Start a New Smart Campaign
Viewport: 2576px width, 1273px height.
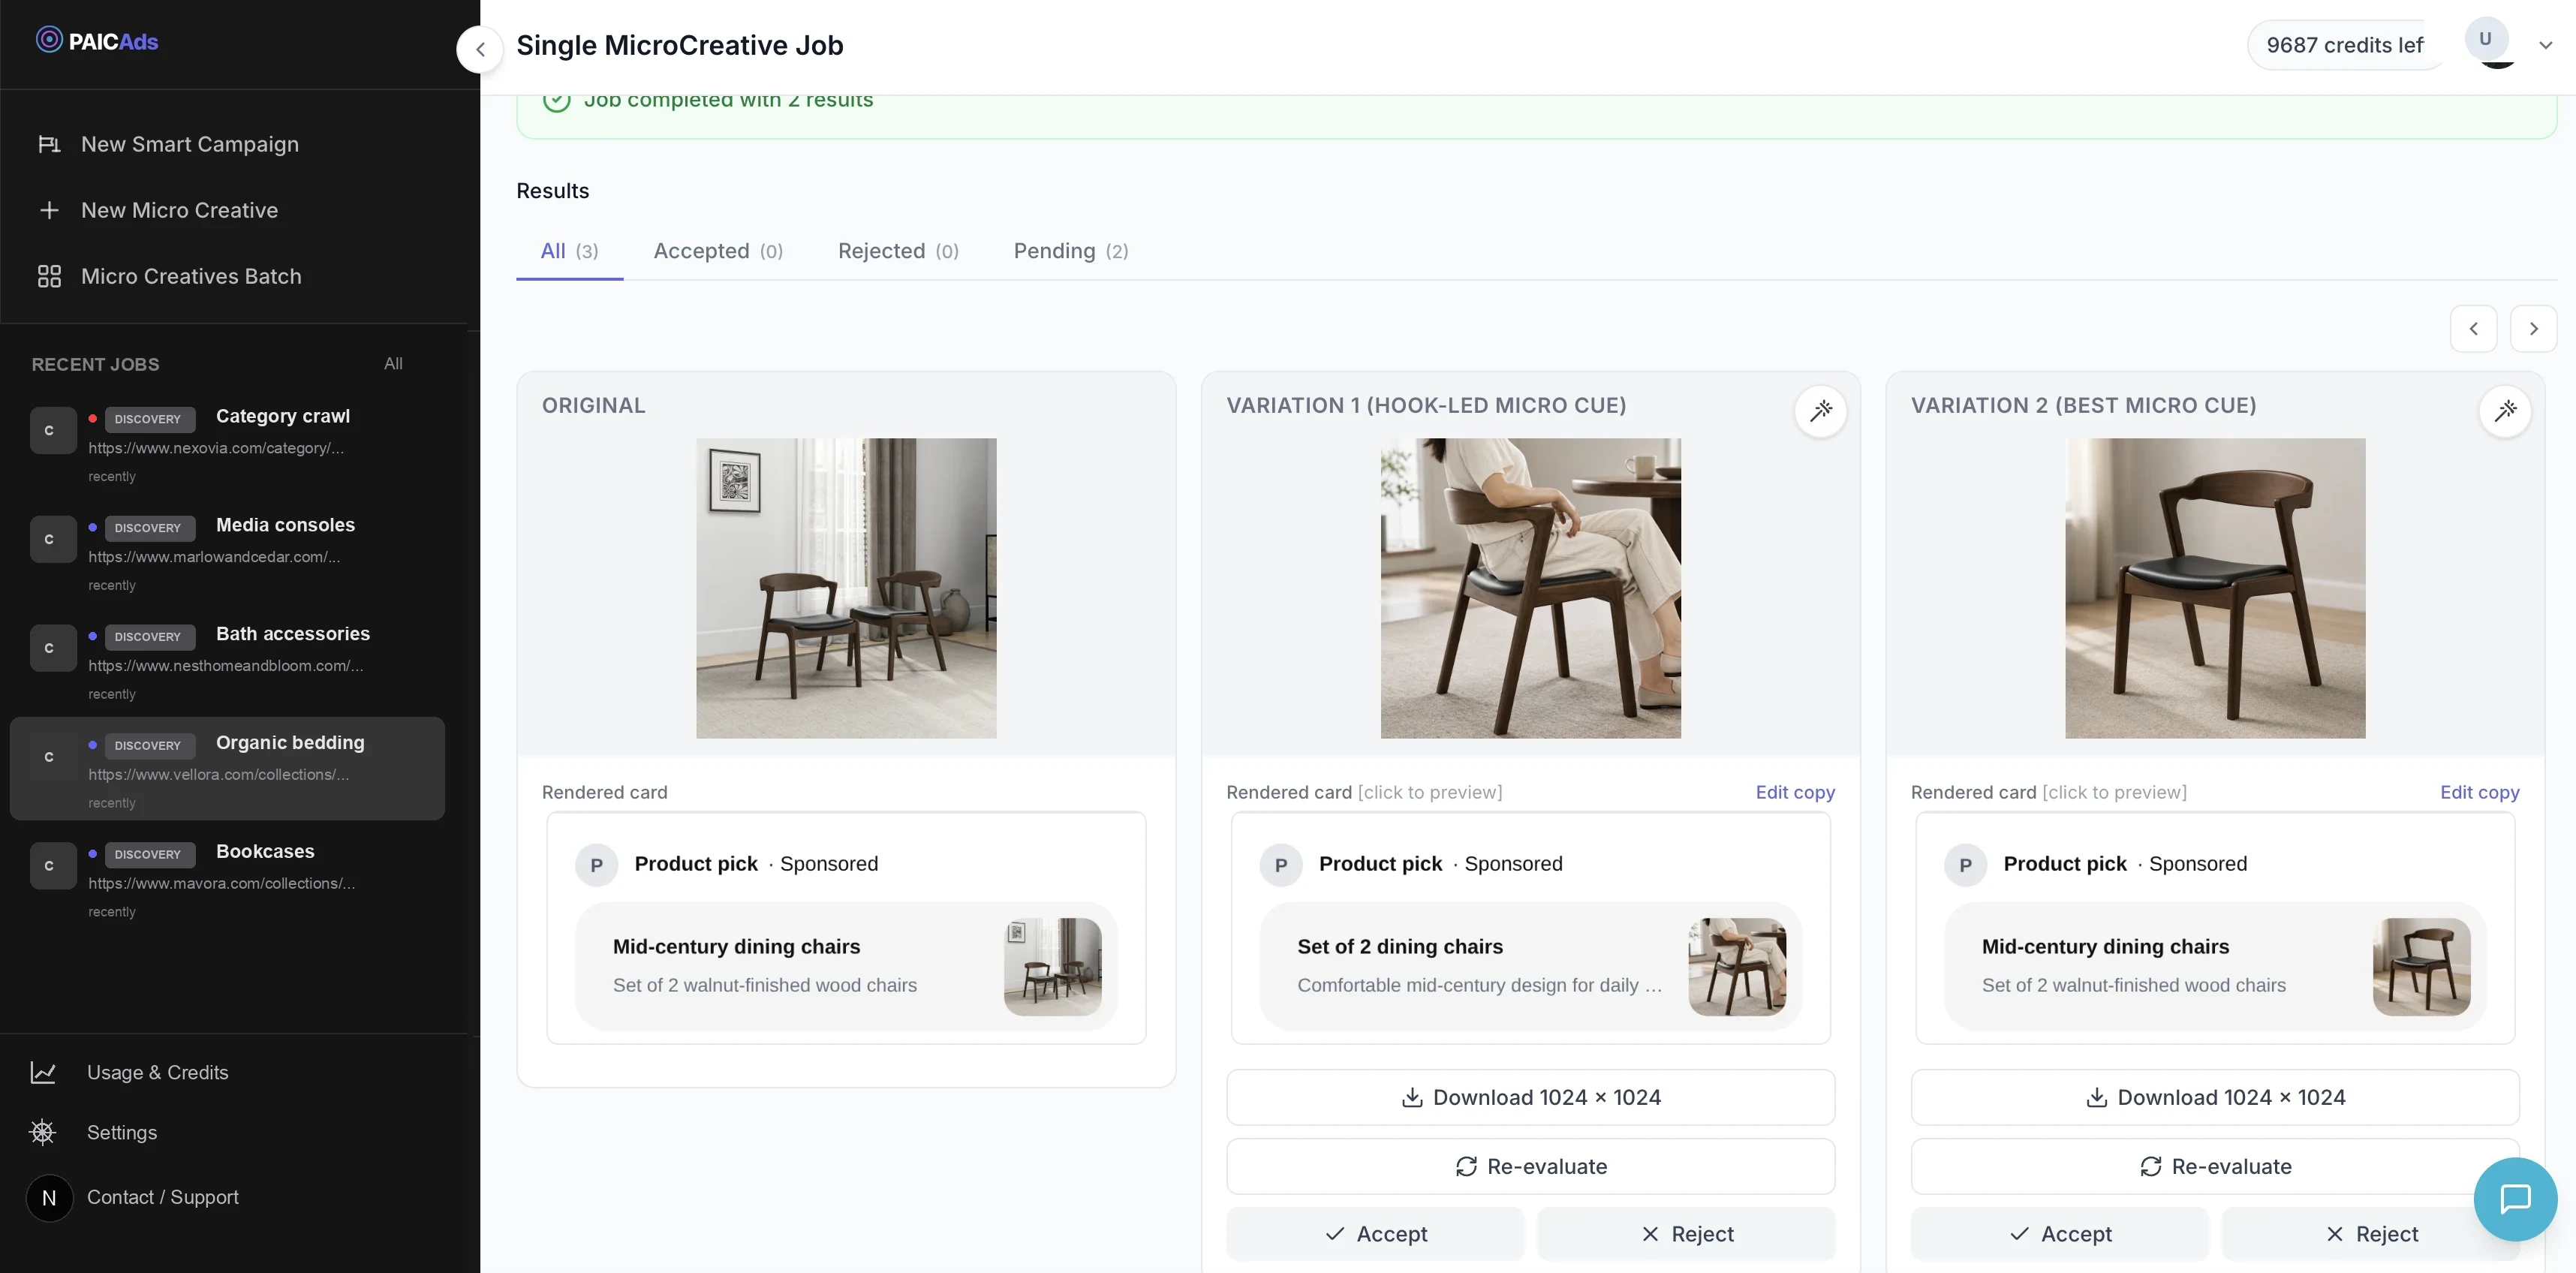tap(190, 144)
